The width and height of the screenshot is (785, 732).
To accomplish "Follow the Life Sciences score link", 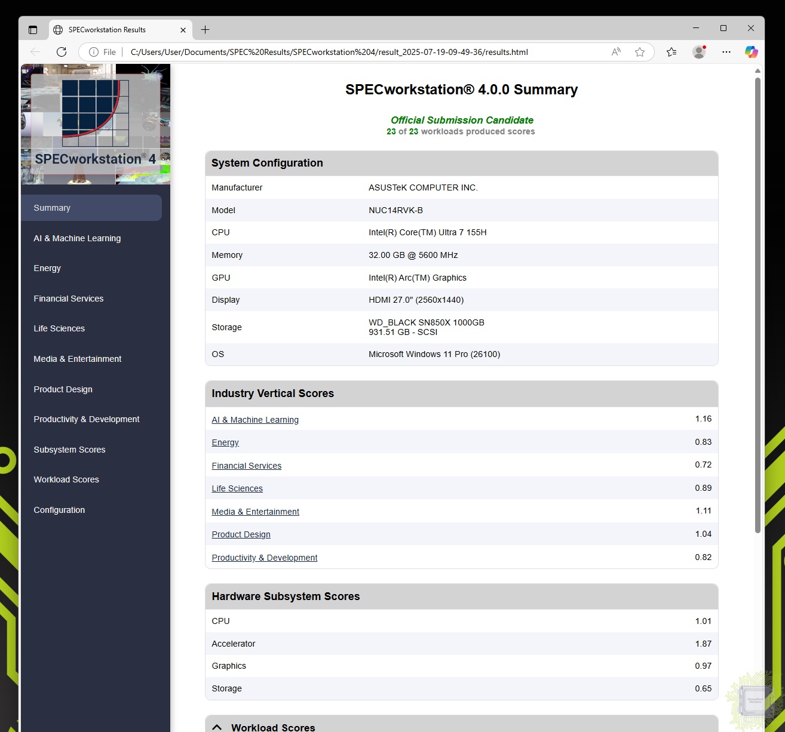I will [237, 488].
